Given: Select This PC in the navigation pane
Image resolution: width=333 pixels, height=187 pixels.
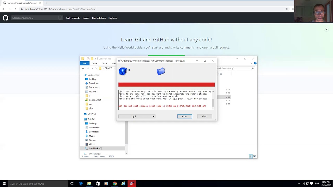Looking at the screenshot, I should [91, 119].
